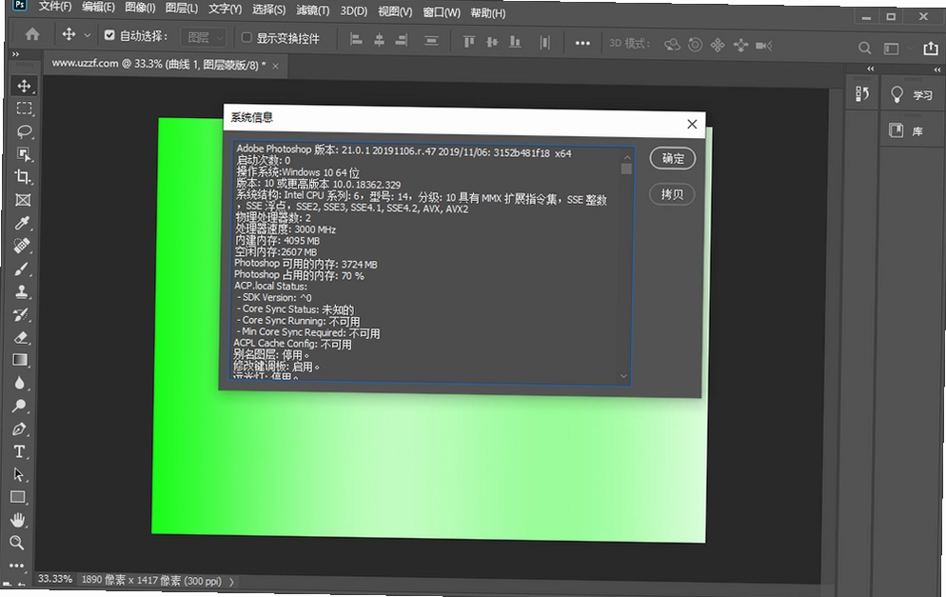Image resolution: width=946 pixels, height=597 pixels.
Task: Select the Horizontal Type tool
Action: (x=19, y=451)
